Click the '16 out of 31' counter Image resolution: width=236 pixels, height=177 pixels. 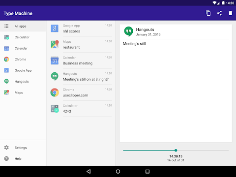tap(176, 160)
